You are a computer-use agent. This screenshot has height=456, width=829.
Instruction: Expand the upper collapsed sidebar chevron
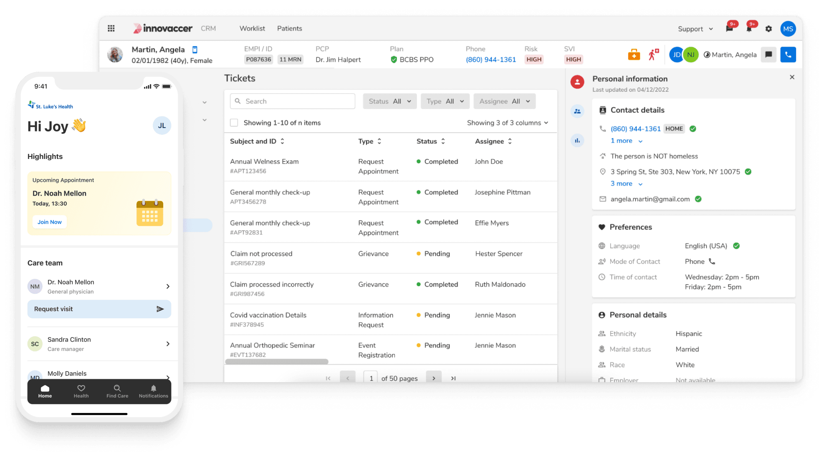(x=205, y=102)
